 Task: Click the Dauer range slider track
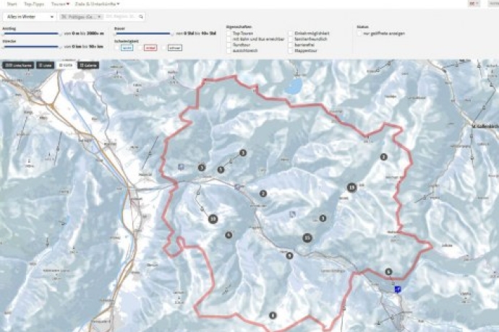pyautogui.click(x=143, y=33)
